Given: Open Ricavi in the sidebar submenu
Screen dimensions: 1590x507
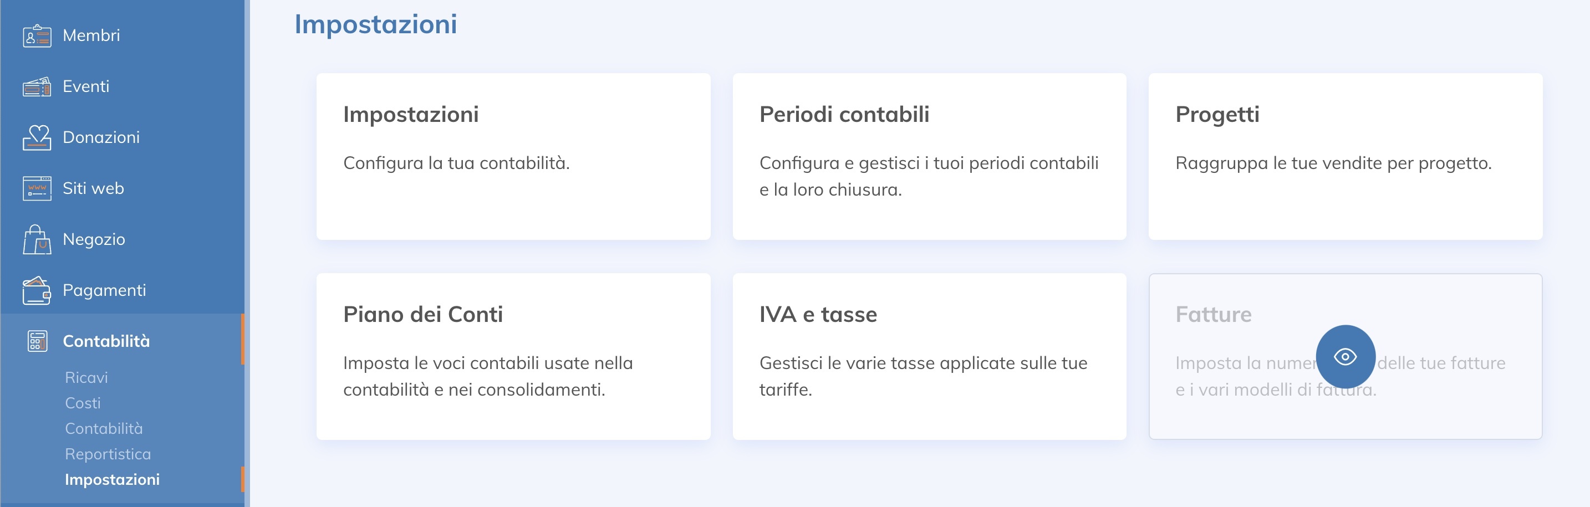Looking at the screenshot, I should [x=86, y=377].
